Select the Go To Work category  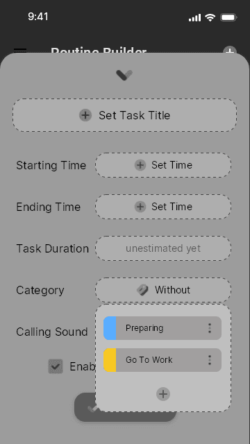pyautogui.click(x=162, y=360)
